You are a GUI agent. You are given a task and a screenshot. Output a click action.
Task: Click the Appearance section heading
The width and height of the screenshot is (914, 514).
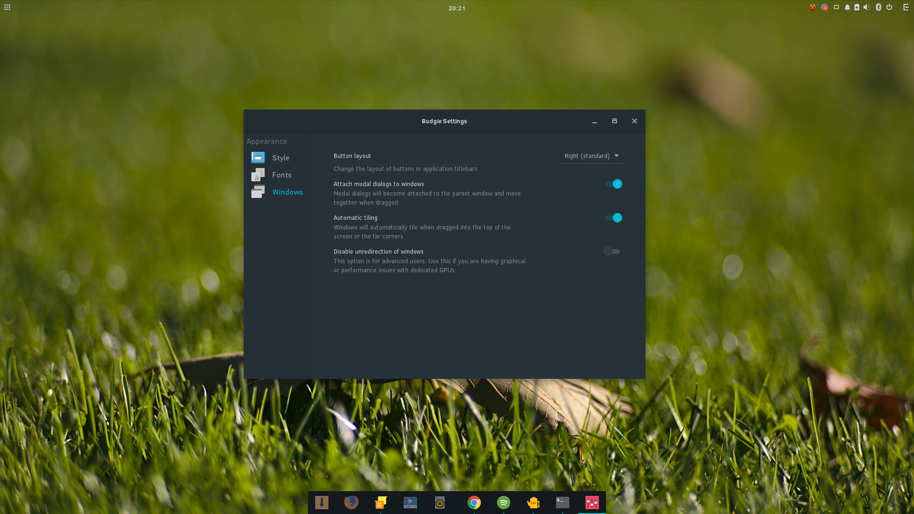[x=267, y=141]
